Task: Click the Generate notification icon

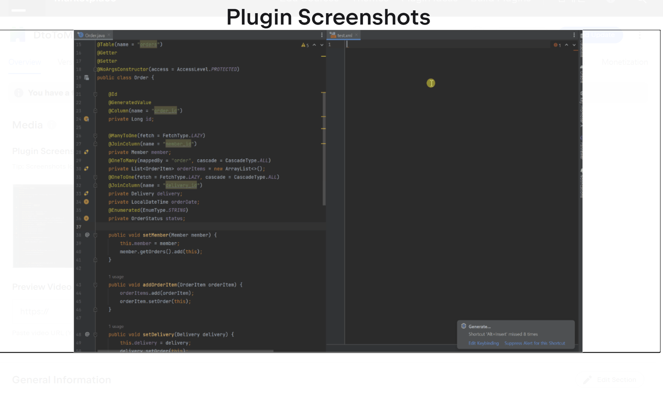Action: [464, 326]
